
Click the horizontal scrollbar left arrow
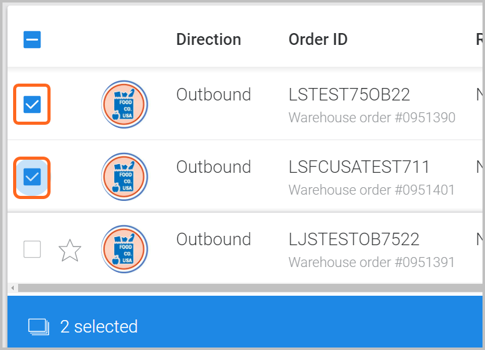[x=12, y=288]
